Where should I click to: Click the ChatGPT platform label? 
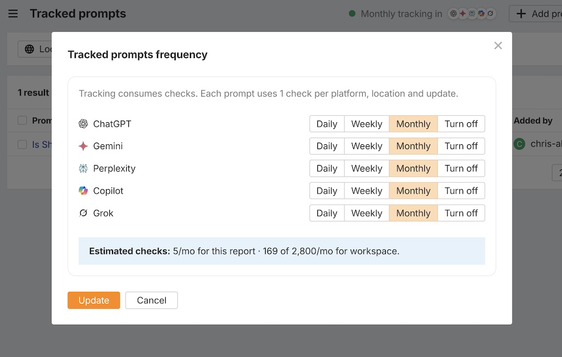coord(112,124)
